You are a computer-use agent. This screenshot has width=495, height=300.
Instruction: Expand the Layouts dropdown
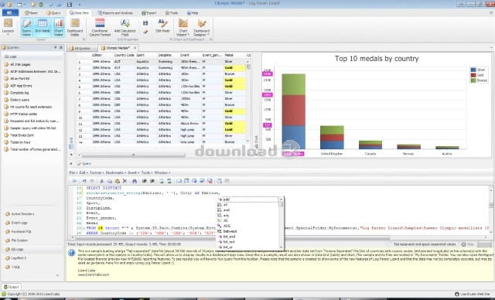point(8,27)
